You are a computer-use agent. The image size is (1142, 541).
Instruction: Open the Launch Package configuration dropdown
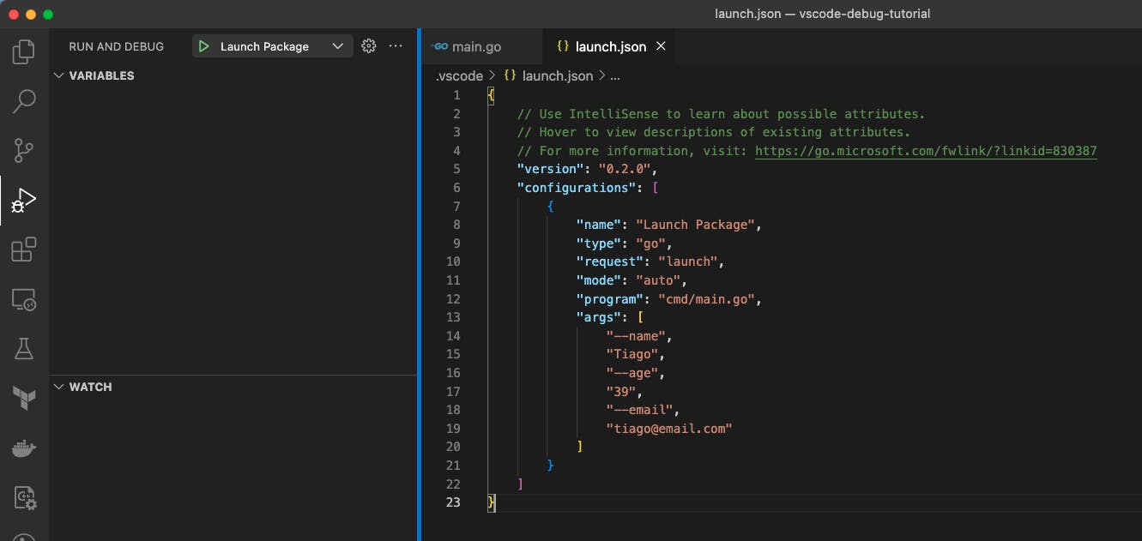coord(338,45)
